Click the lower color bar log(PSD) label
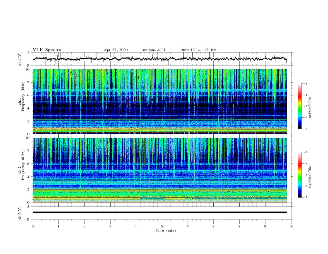The width and height of the screenshot is (328, 254). coord(310,176)
